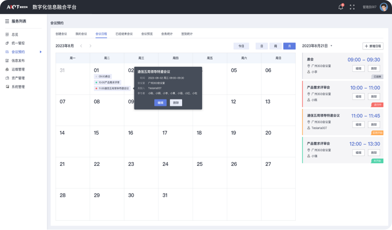Select the 09:00晨会 event on day 01
Image resolution: width=392 pixels, height=230 pixels.
point(103,77)
